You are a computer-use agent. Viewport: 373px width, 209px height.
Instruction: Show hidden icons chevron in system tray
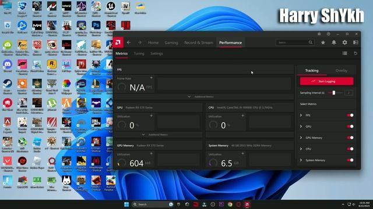[343, 204]
